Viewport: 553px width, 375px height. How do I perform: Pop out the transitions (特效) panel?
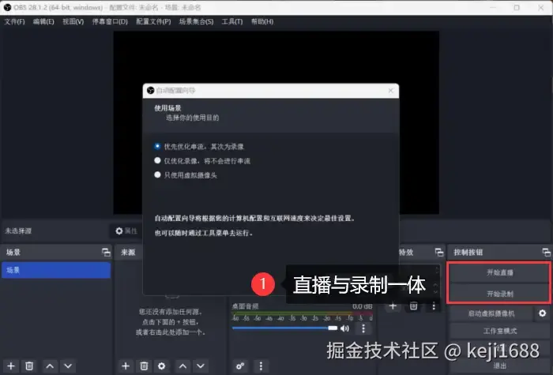[x=439, y=252]
